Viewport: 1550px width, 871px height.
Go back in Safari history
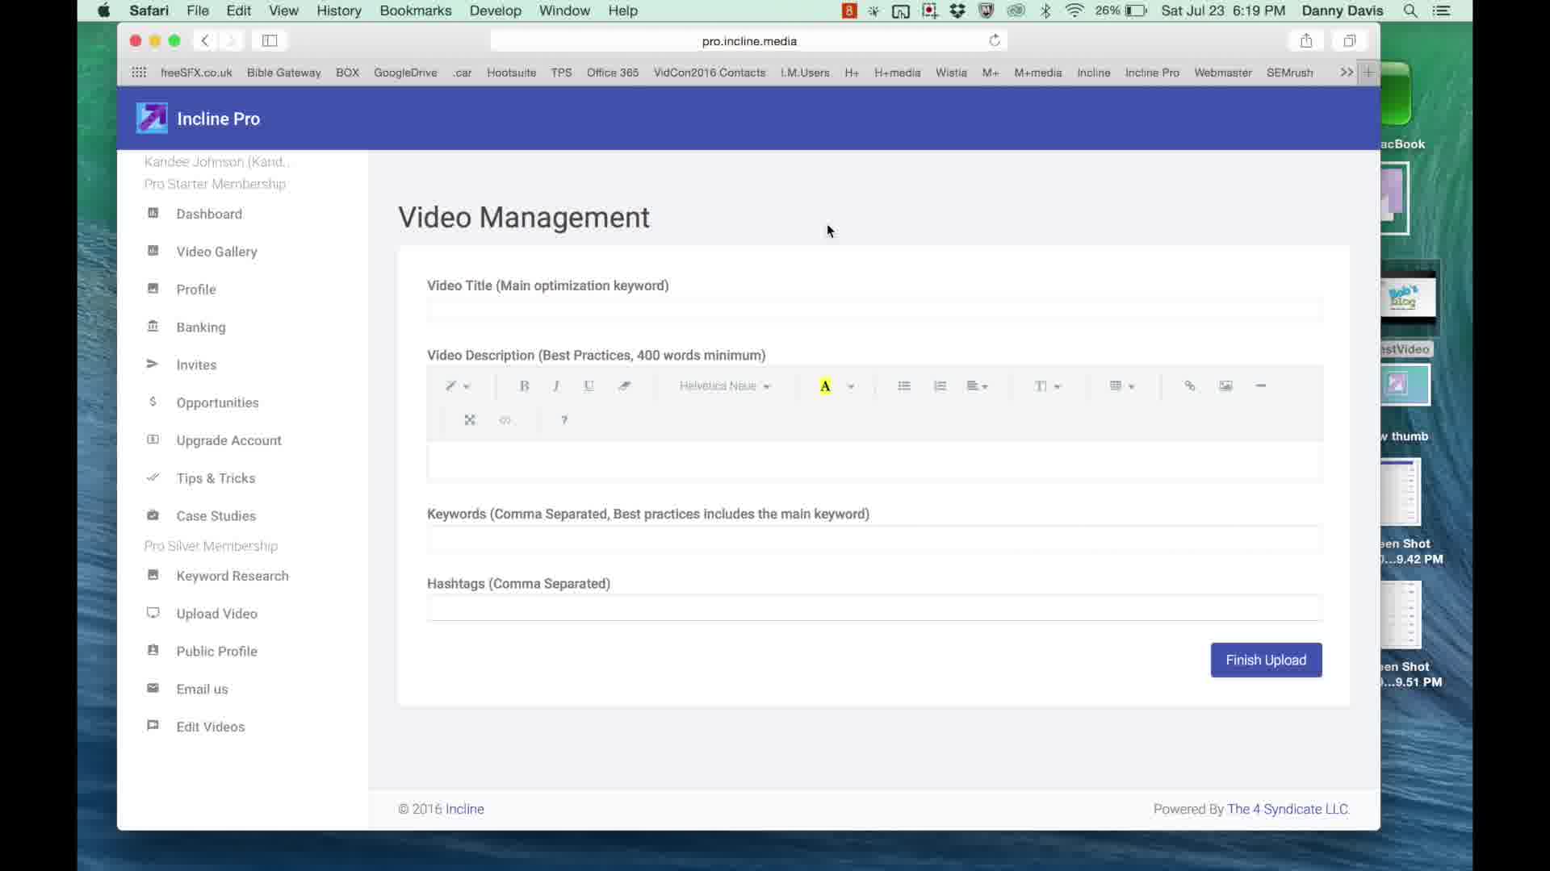click(x=205, y=40)
